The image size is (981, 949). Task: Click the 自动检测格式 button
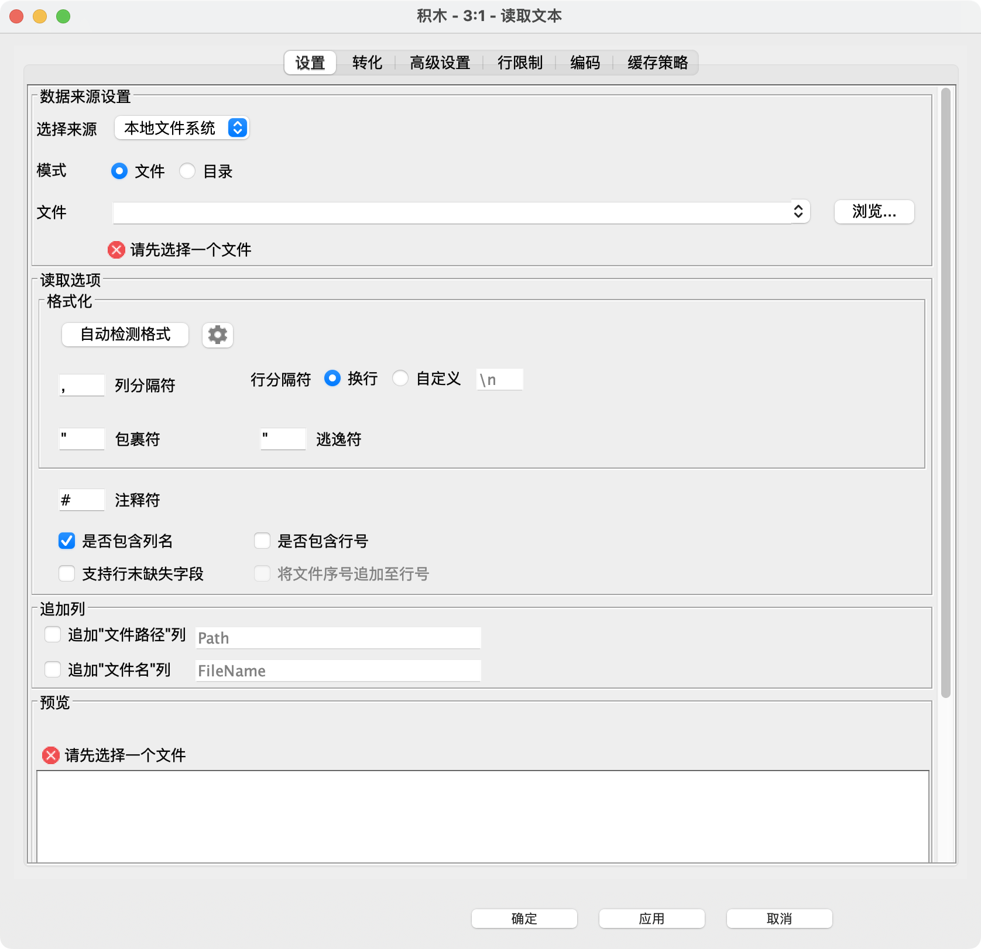[x=125, y=335]
